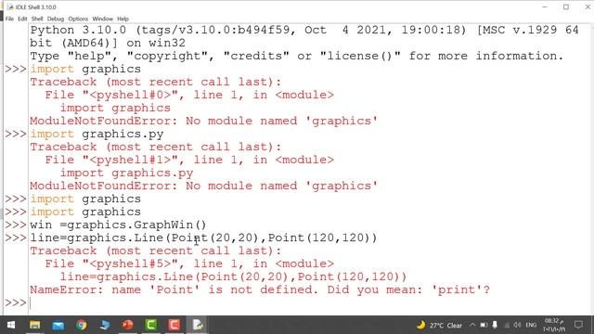Click 'File "<pyshell#5>"' traceback line
Image resolution: width=594 pixels, height=334 pixels.
[189, 263]
